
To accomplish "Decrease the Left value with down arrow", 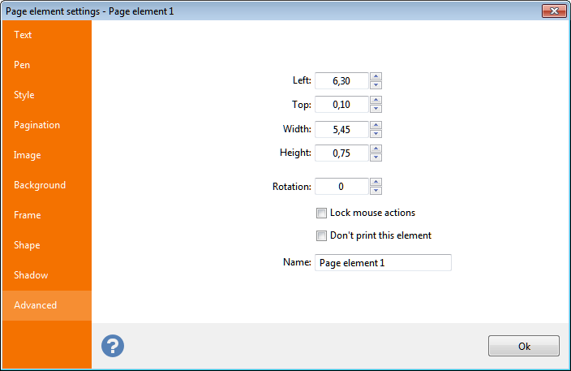I will (x=376, y=84).
